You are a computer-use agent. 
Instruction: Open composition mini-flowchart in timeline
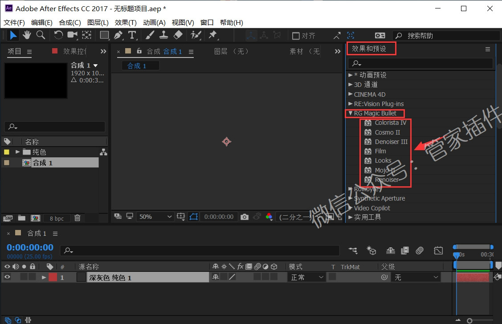(x=353, y=250)
